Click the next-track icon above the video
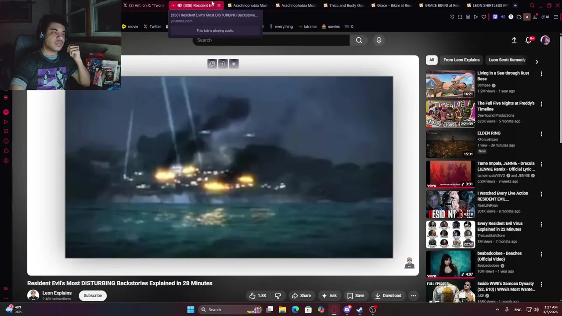The width and height of the screenshot is (562, 316). [x=234, y=64]
